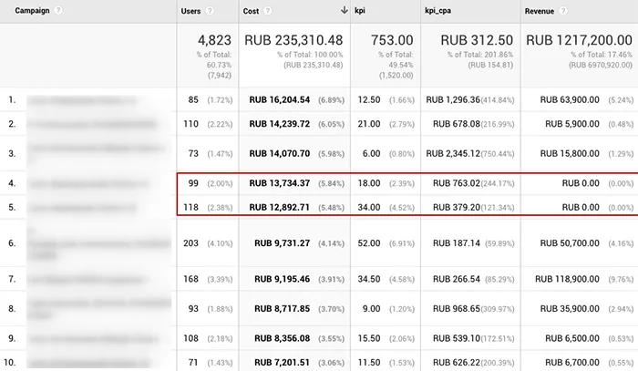The height and width of the screenshot is (371, 638).
Task: Click kpi_cpa cell RUB 379.20
Action: 457,208
